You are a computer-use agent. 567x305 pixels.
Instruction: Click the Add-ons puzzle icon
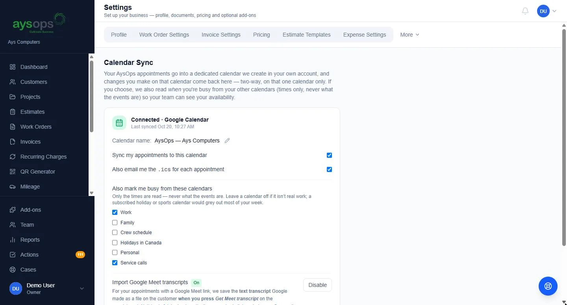click(13, 210)
